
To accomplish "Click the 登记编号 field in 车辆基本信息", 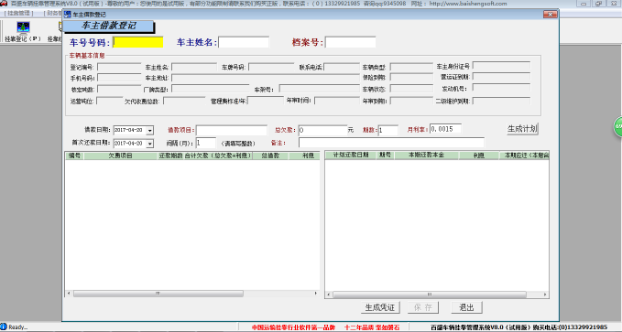I will [x=119, y=67].
